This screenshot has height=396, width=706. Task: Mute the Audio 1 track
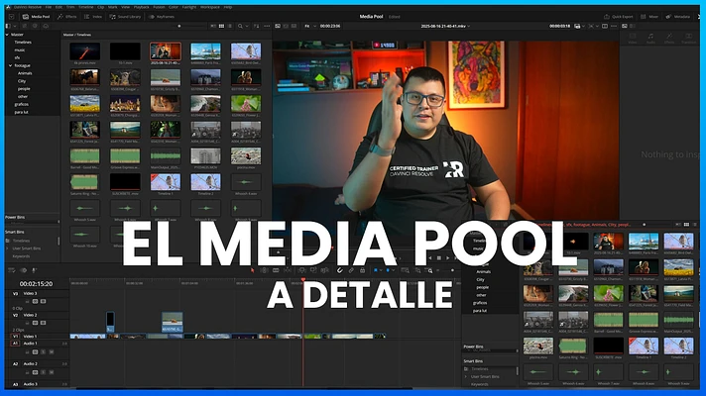click(x=51, y=352)
